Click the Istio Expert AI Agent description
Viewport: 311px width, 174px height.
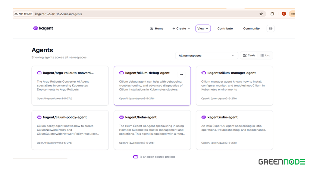coord(234,128)
